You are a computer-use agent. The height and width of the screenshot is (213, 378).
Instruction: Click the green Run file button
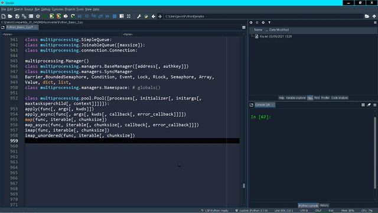45,16
